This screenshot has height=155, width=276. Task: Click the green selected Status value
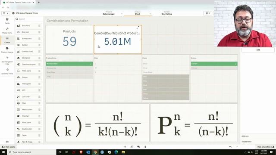[214, 64]
